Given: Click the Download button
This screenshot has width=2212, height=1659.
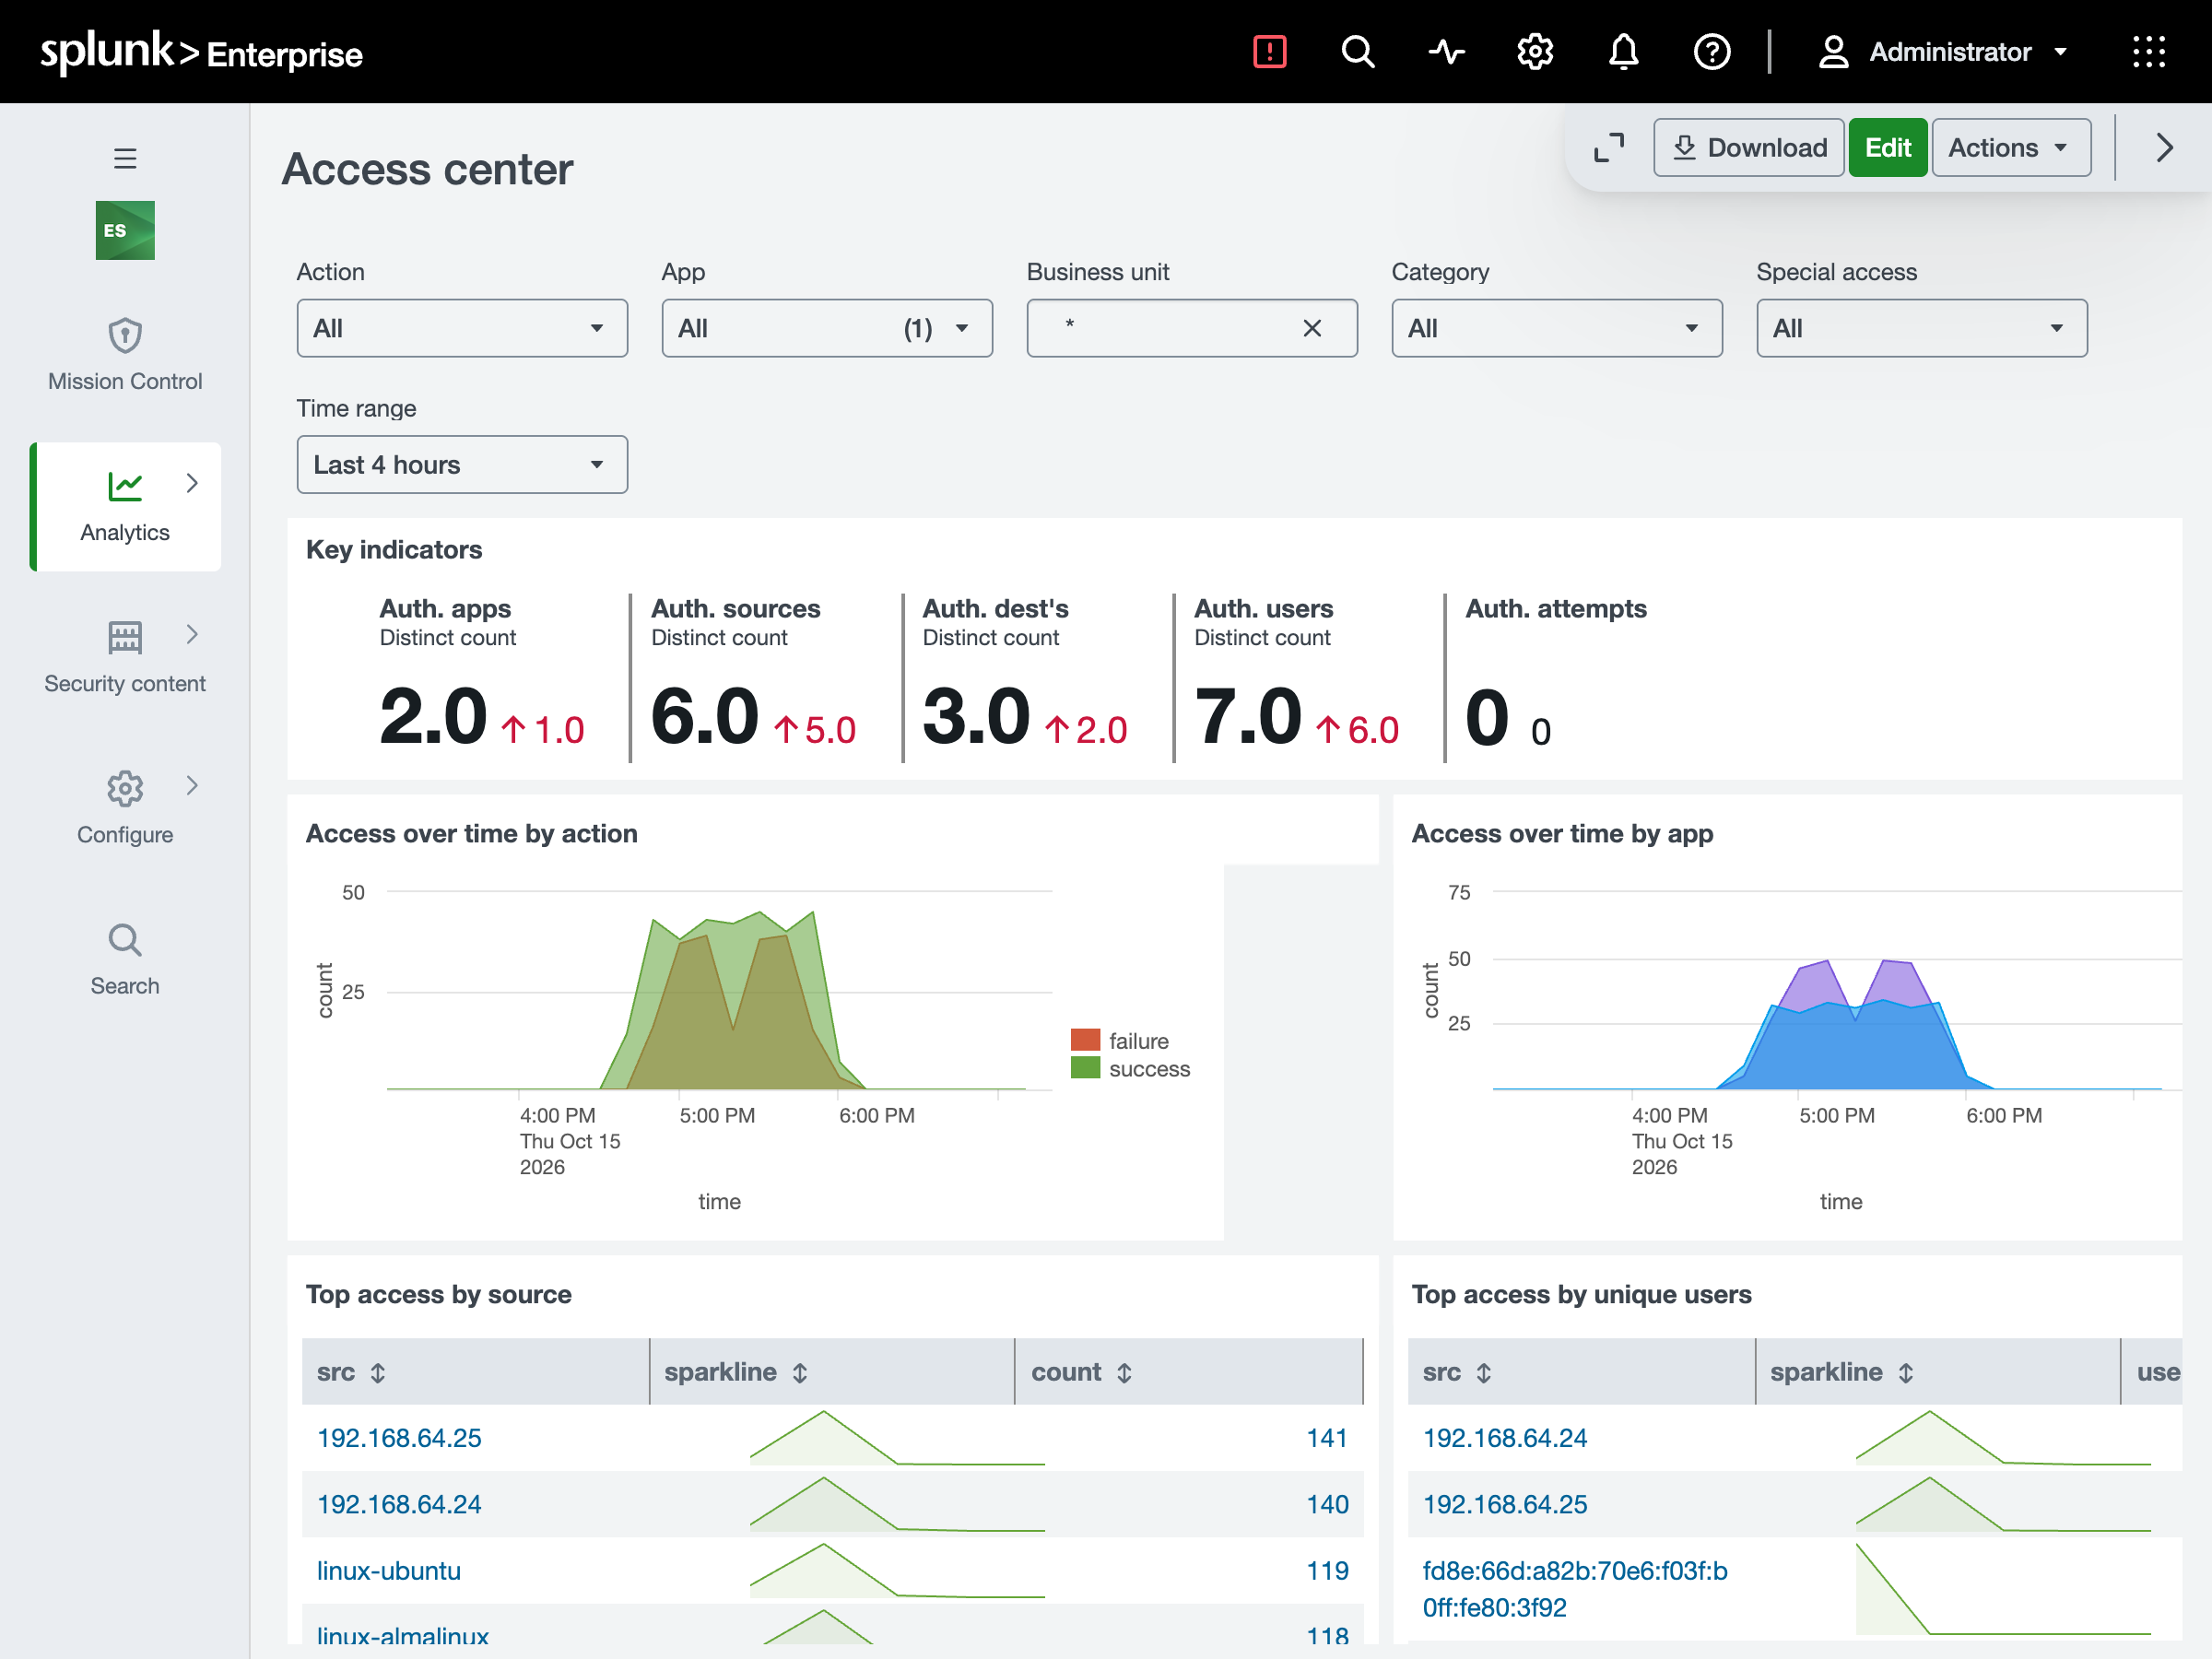Looking at the screenshot, I should click(1748, 148).
